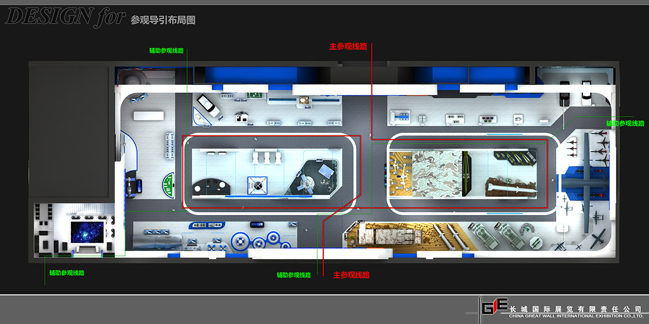The image size is (649, 324).
Task: Click bottom-center green 辅助参观线路 label
Action: click(x=294, y=275)
